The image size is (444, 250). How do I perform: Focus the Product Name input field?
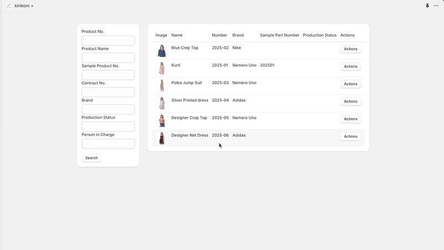coord(108,58)
